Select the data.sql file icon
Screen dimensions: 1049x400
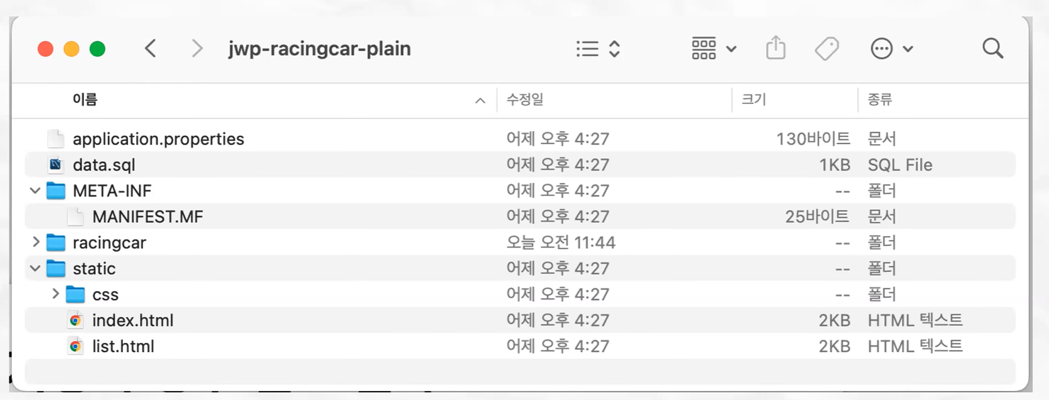tap(56, 164)
